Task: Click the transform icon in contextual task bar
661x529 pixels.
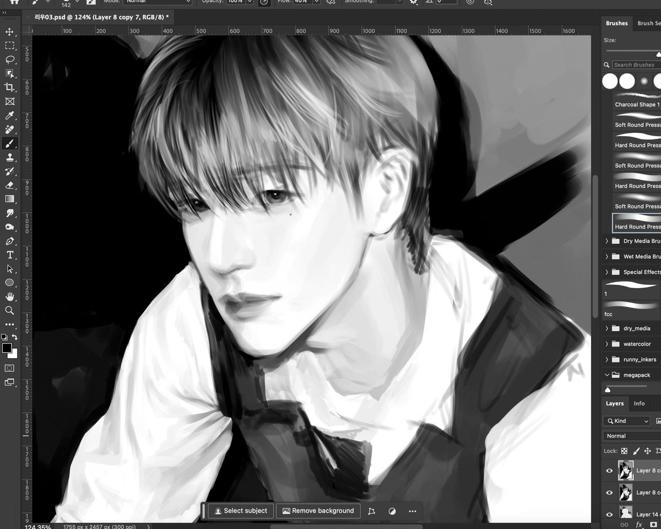Action: [371, 511]
